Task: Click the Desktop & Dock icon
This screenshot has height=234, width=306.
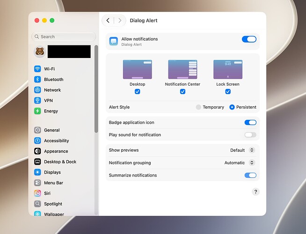Action: [37, 161]
